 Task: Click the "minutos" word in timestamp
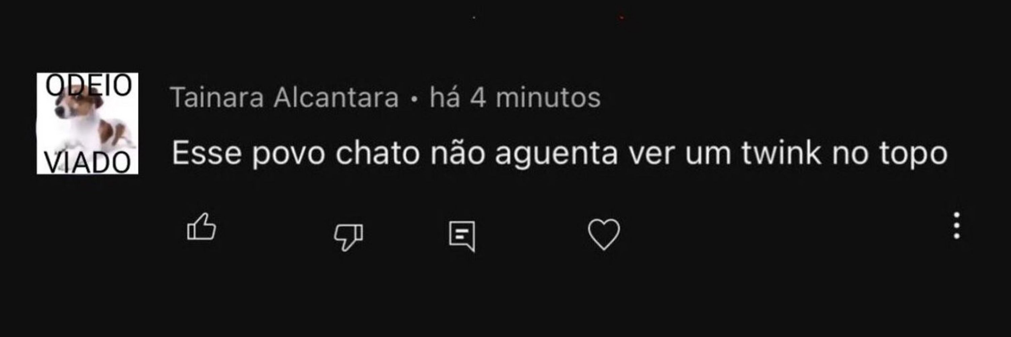(548, 98)
